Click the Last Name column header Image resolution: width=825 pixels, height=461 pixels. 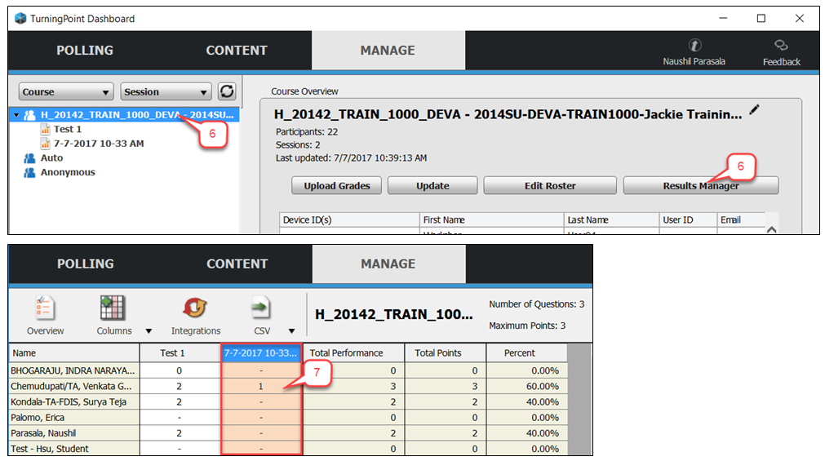611,220
